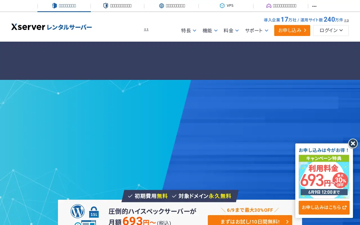Click the 圧倒的ハイスペックサーバーが heading
The width and height of the screenshot is (360, 225).
point(152,211)
